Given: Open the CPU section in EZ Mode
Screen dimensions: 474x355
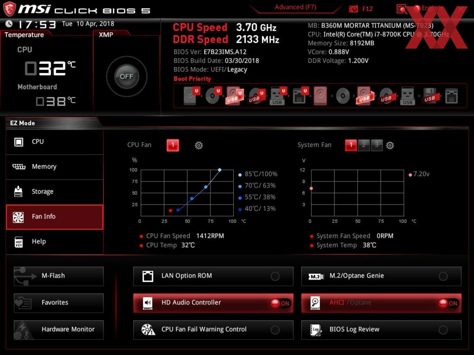Looking at the screenshot, I should coord(55,142).
